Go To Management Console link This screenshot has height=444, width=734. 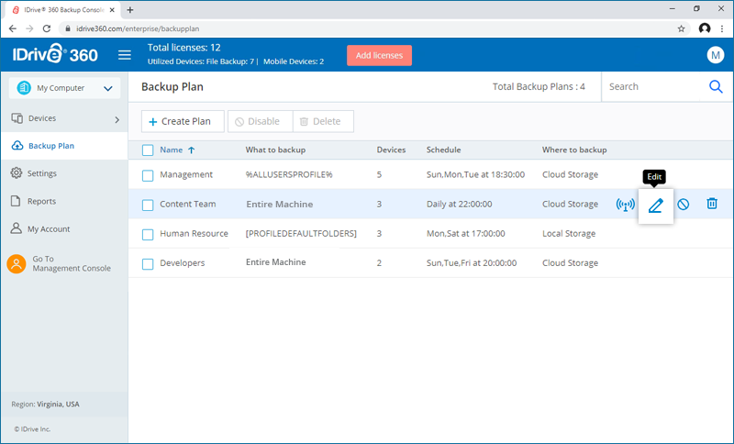[x=72, y=263]
